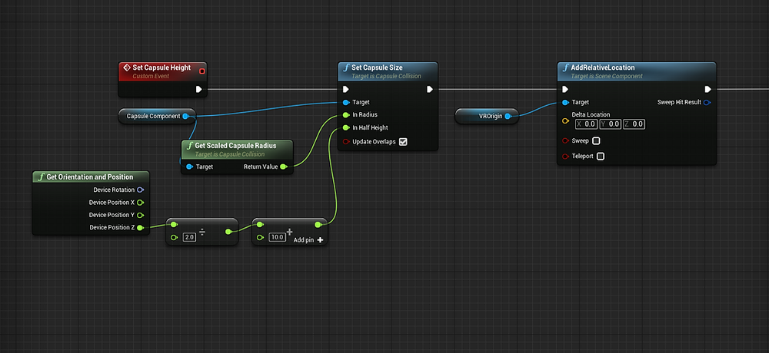This screenshot has width=769, height=353.
Task: Click the Target pin on Set Capsule Size
Action: coord(346,102)
